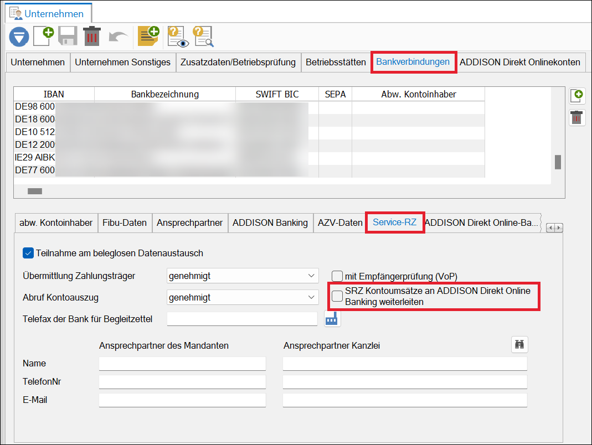
Task: Click the tab strip scroll arrows
Action: click(x=554, y=227)
